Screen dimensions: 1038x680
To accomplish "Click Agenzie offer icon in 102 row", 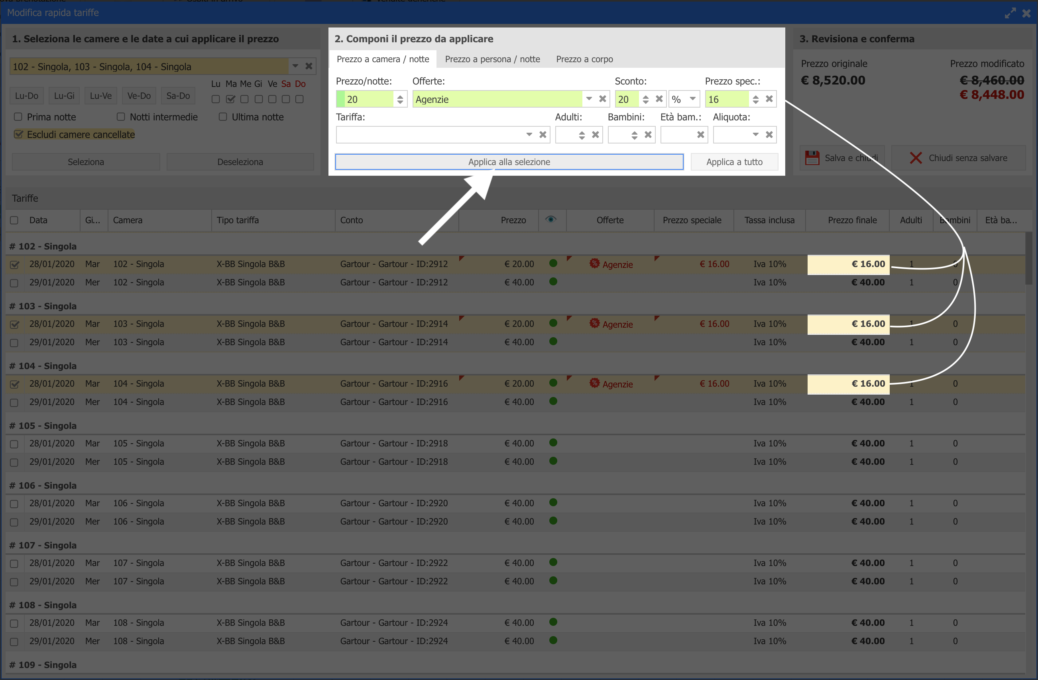I will (x=594, y=263).
